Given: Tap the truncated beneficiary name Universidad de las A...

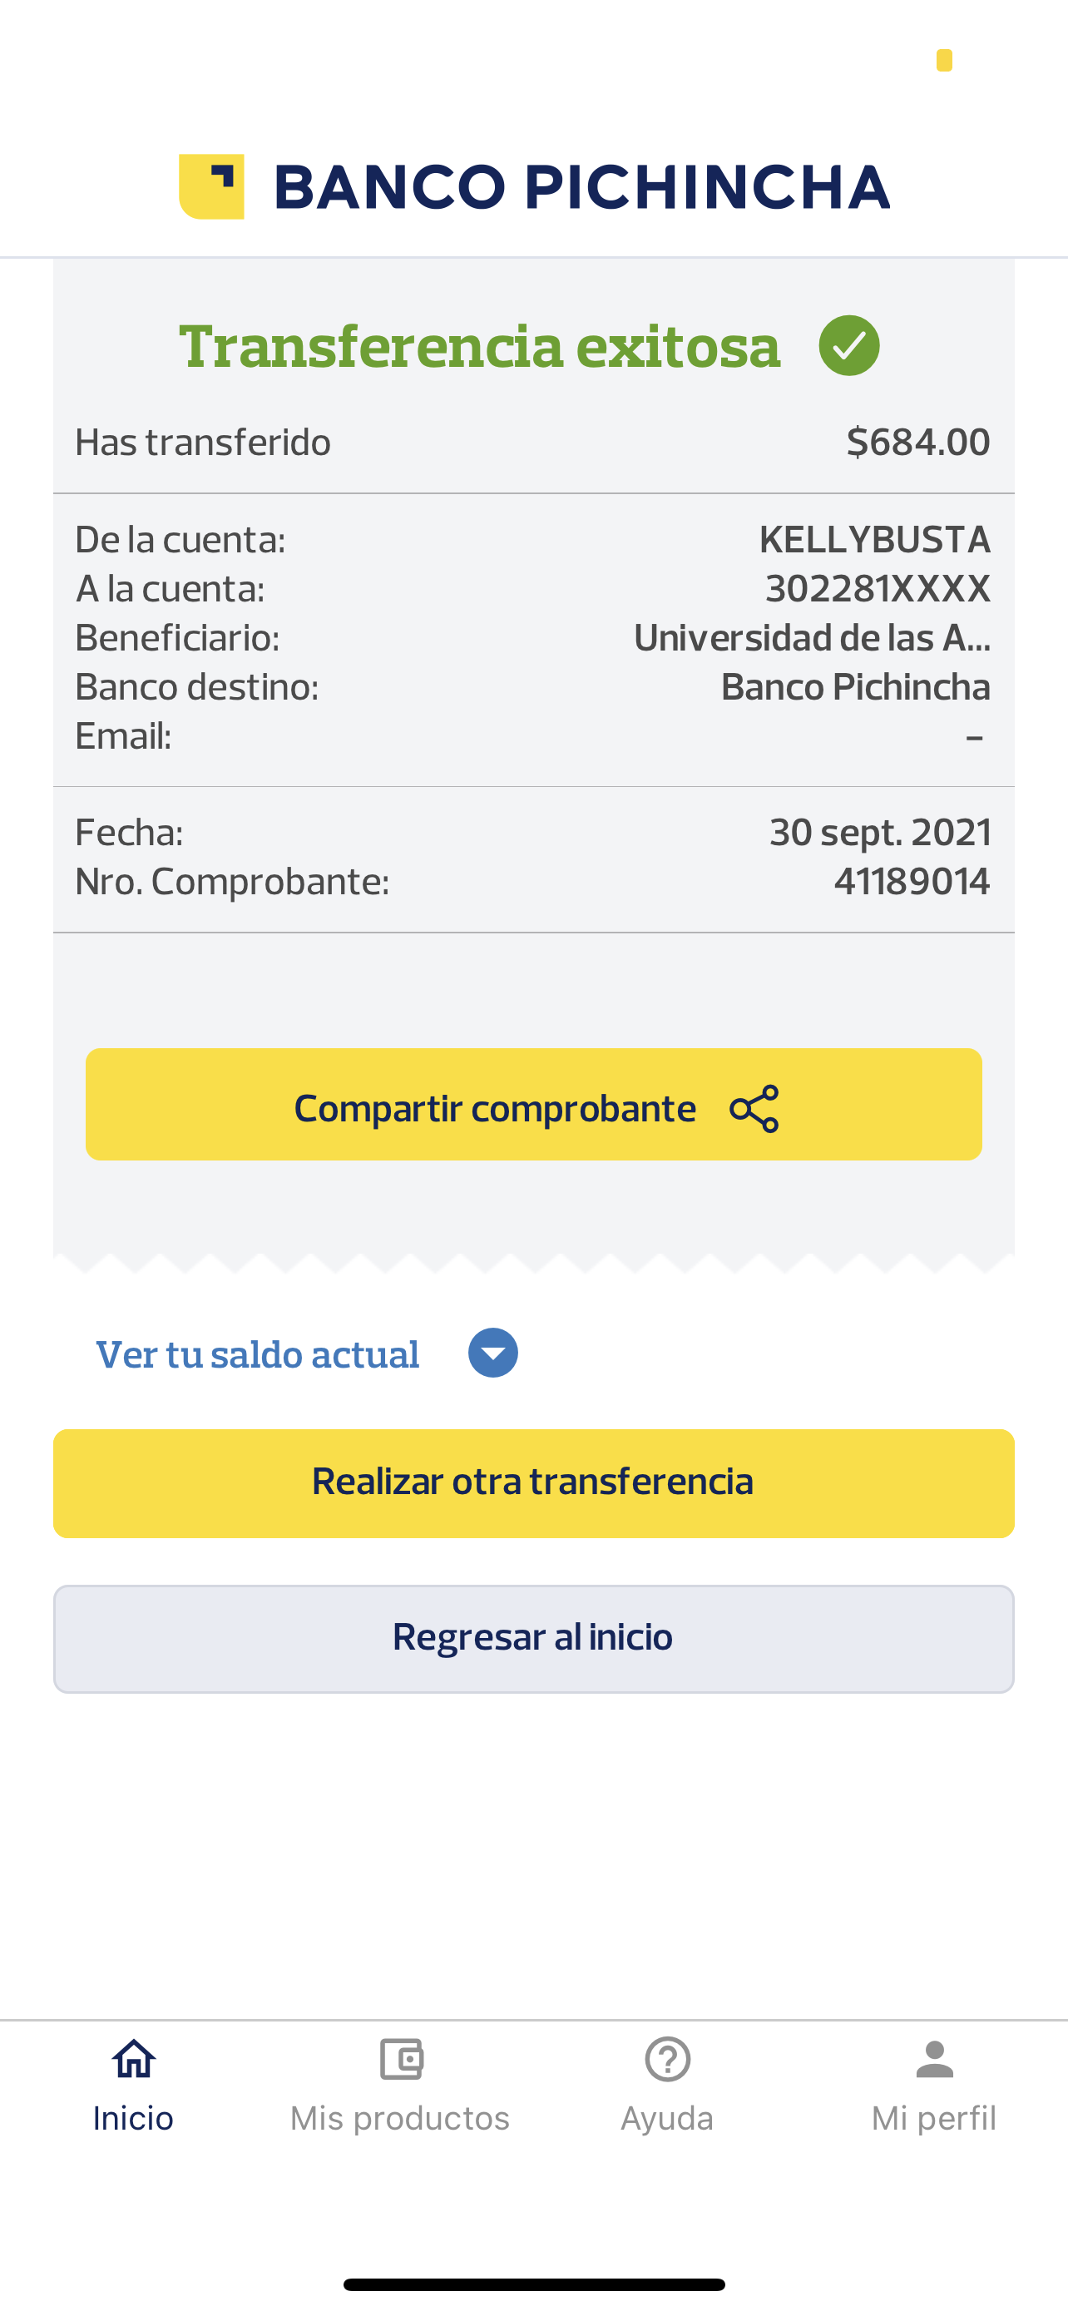Looking at the screenshot, I should click(811, 638).
